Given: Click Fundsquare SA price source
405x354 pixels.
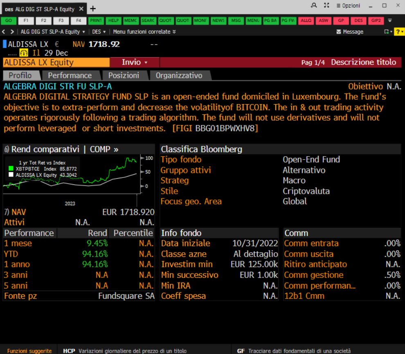Looking at the screenshot, I should [126, 296].
